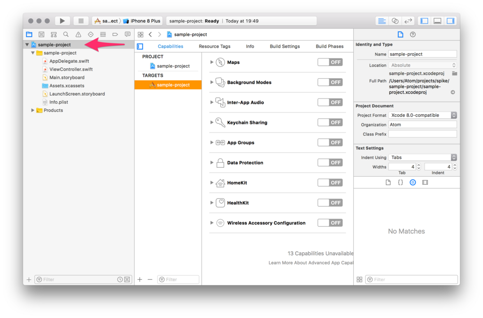Open the Test navigator diamond icon

point(91,34)
